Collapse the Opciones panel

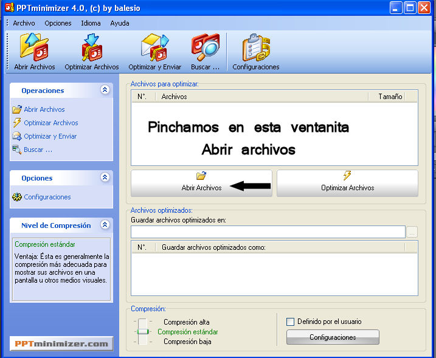click(105, 177)
